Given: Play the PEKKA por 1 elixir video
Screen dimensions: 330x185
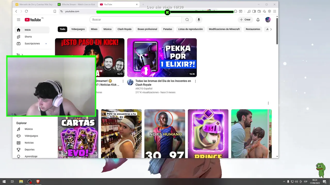Looking at the screenshot, I should (x=162, y=58).
